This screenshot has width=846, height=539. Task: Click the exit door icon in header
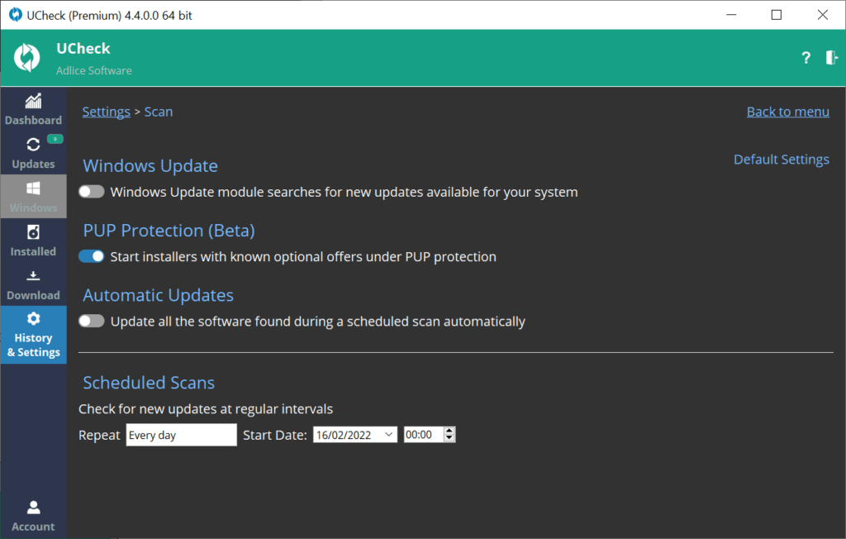coord(831,58)
